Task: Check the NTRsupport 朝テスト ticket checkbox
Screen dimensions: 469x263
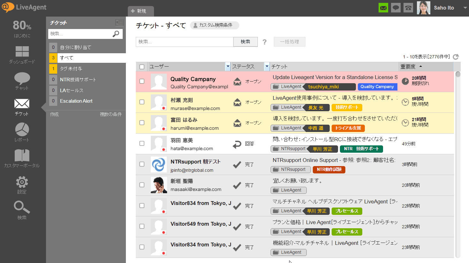Action: 142,164
